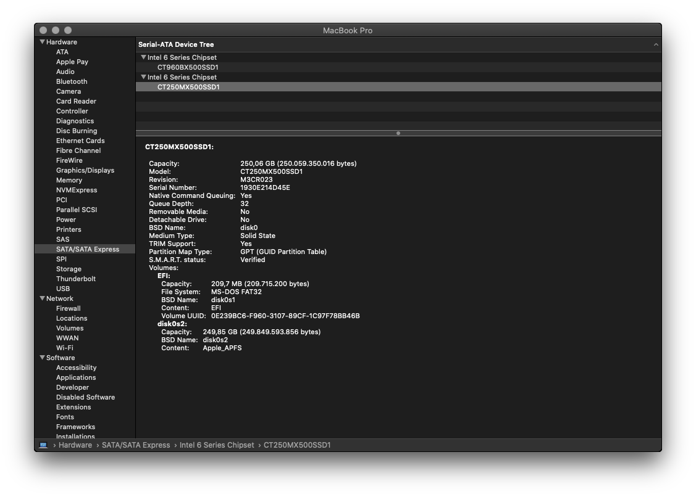This screenshot has width=696, height=497.
Task: Click the Serial-ATA Device Tree column header
Action: point(398,44)
